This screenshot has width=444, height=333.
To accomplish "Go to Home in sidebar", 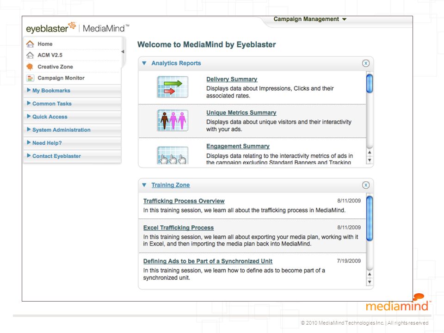I will [45, 44].
